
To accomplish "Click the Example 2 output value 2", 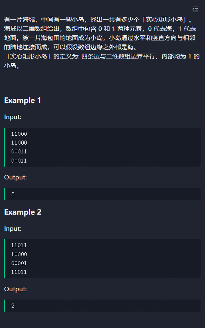I will (13, 306).
